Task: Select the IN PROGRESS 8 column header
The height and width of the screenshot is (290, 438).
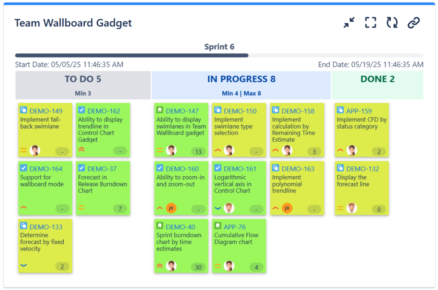Action: 241,79
